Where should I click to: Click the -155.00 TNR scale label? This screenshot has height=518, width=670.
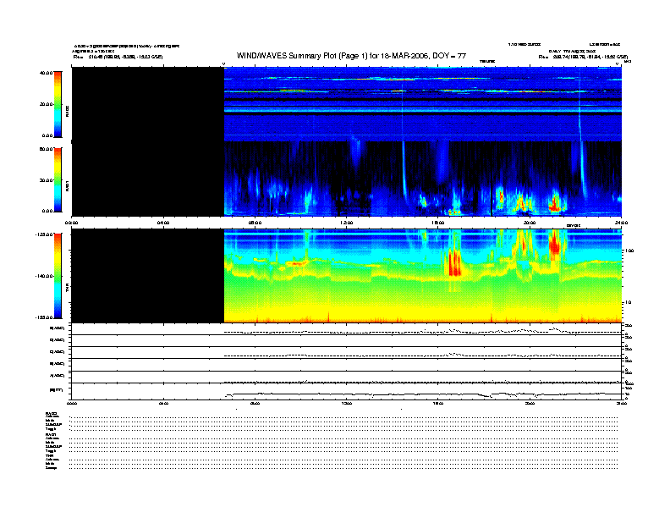point(44,317)
